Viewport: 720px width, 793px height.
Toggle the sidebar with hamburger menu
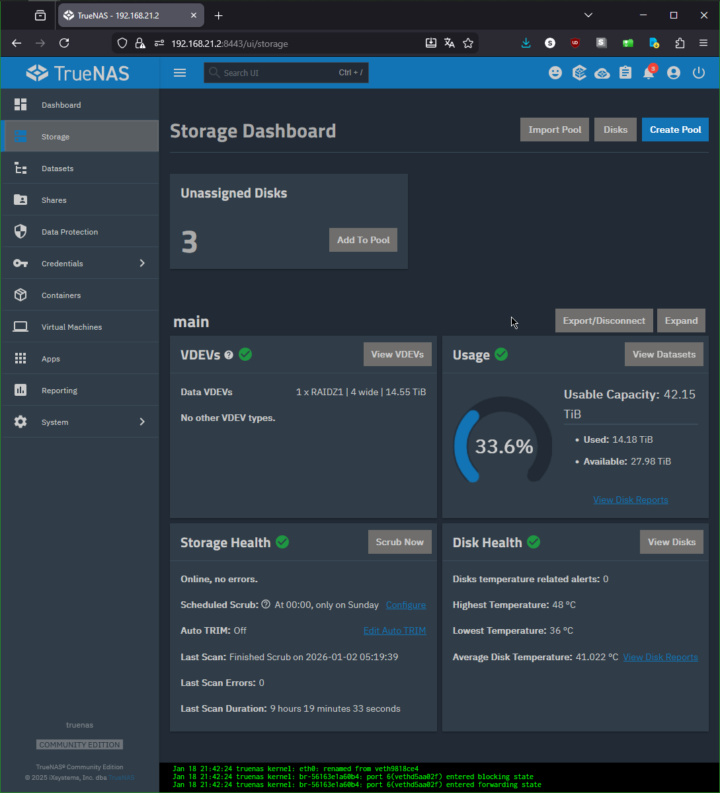click(x=180, y=73)
